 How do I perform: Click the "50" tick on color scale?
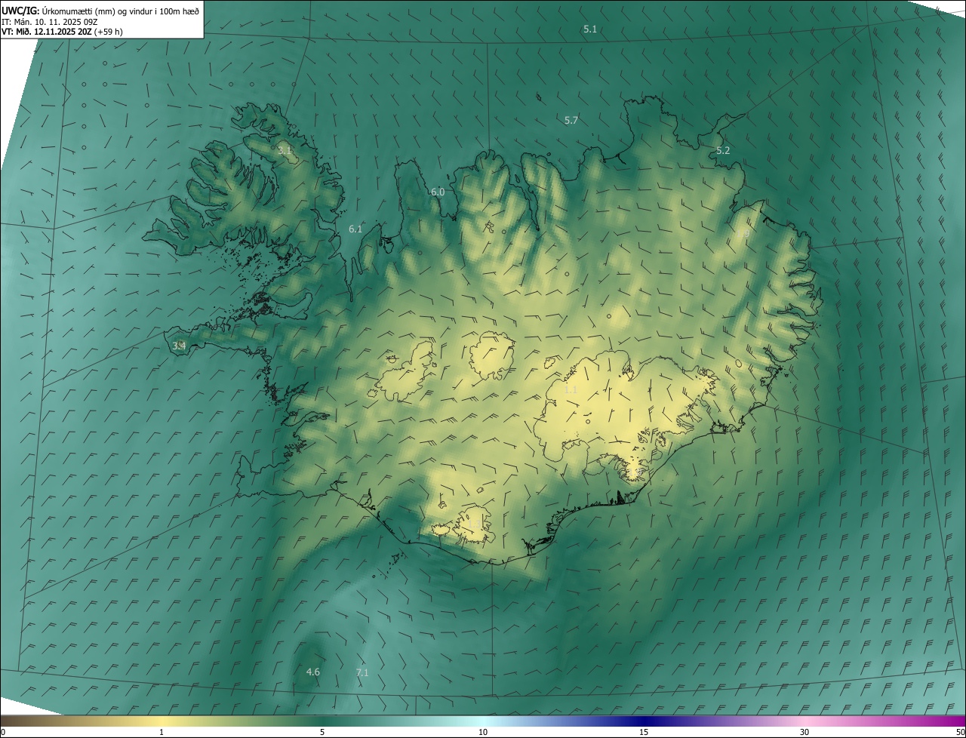[x=960, y=732]
